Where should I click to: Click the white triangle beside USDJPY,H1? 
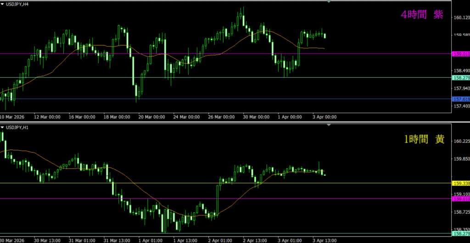3,127
